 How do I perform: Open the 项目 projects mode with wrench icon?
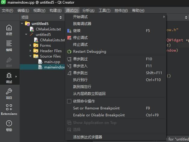coord(9,94)
